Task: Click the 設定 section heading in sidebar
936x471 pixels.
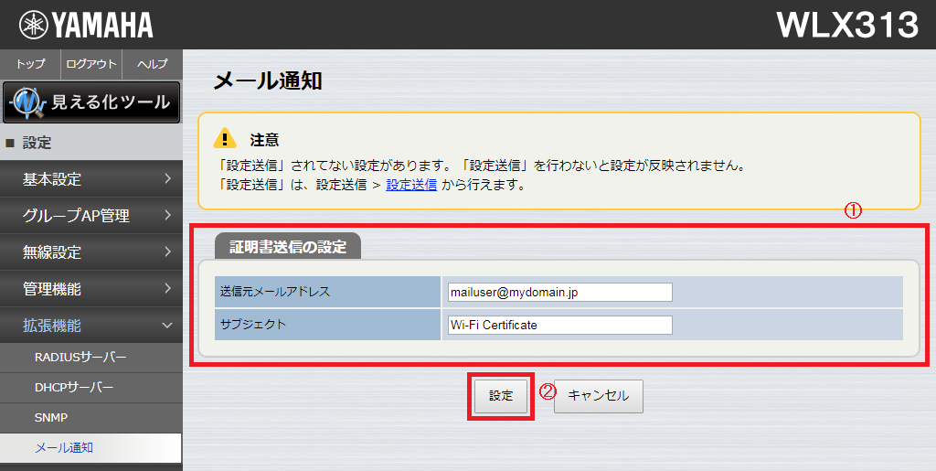Action: [91, 143]
